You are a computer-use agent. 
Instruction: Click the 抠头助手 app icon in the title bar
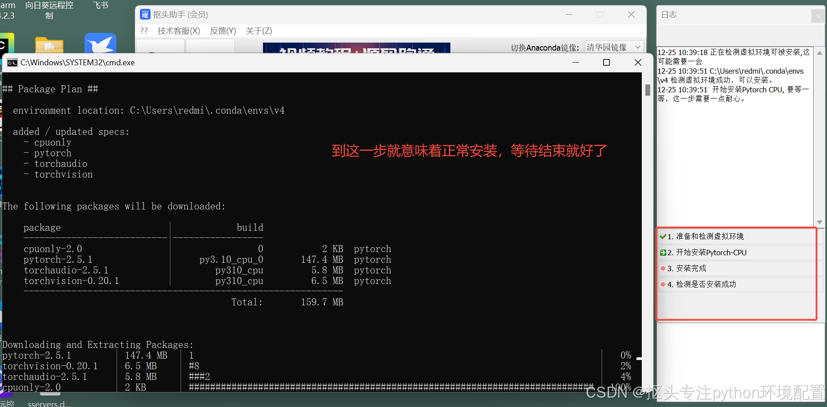coord(145,14)
